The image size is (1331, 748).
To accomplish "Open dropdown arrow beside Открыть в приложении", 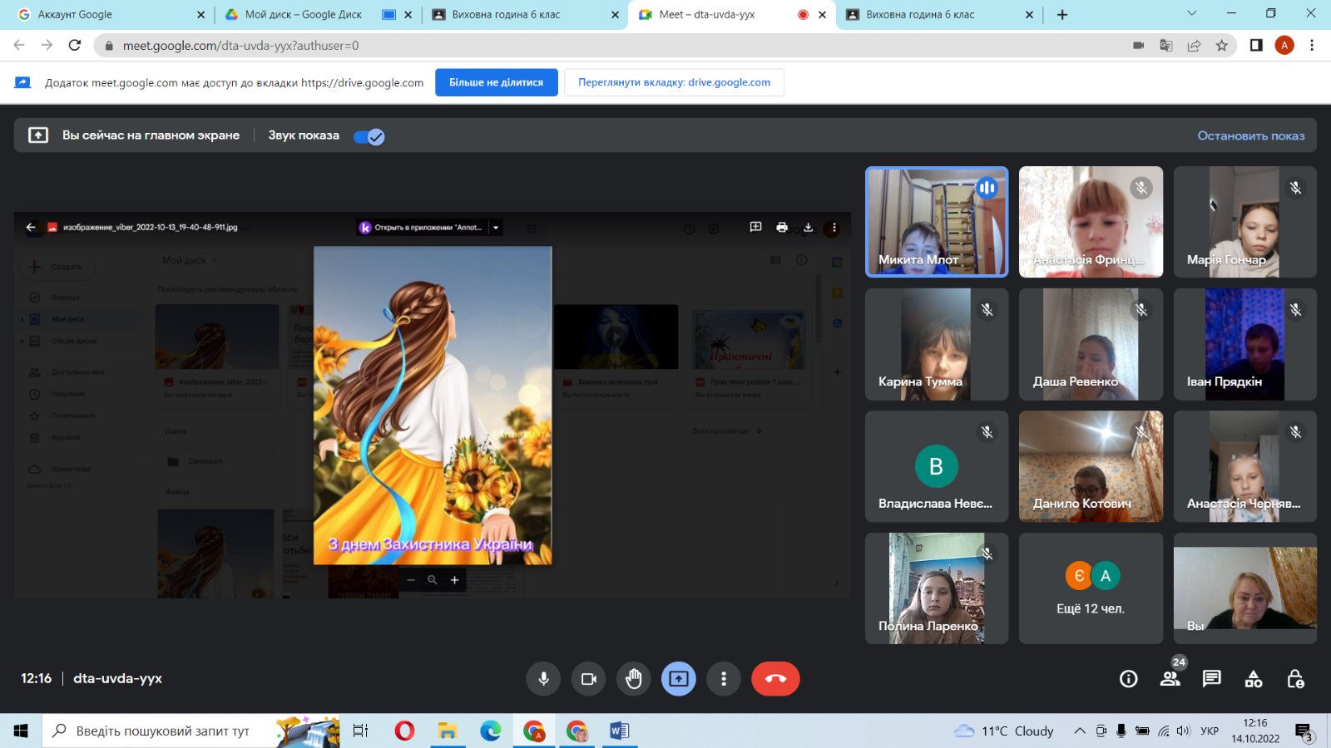I will [x=496, y=227].
